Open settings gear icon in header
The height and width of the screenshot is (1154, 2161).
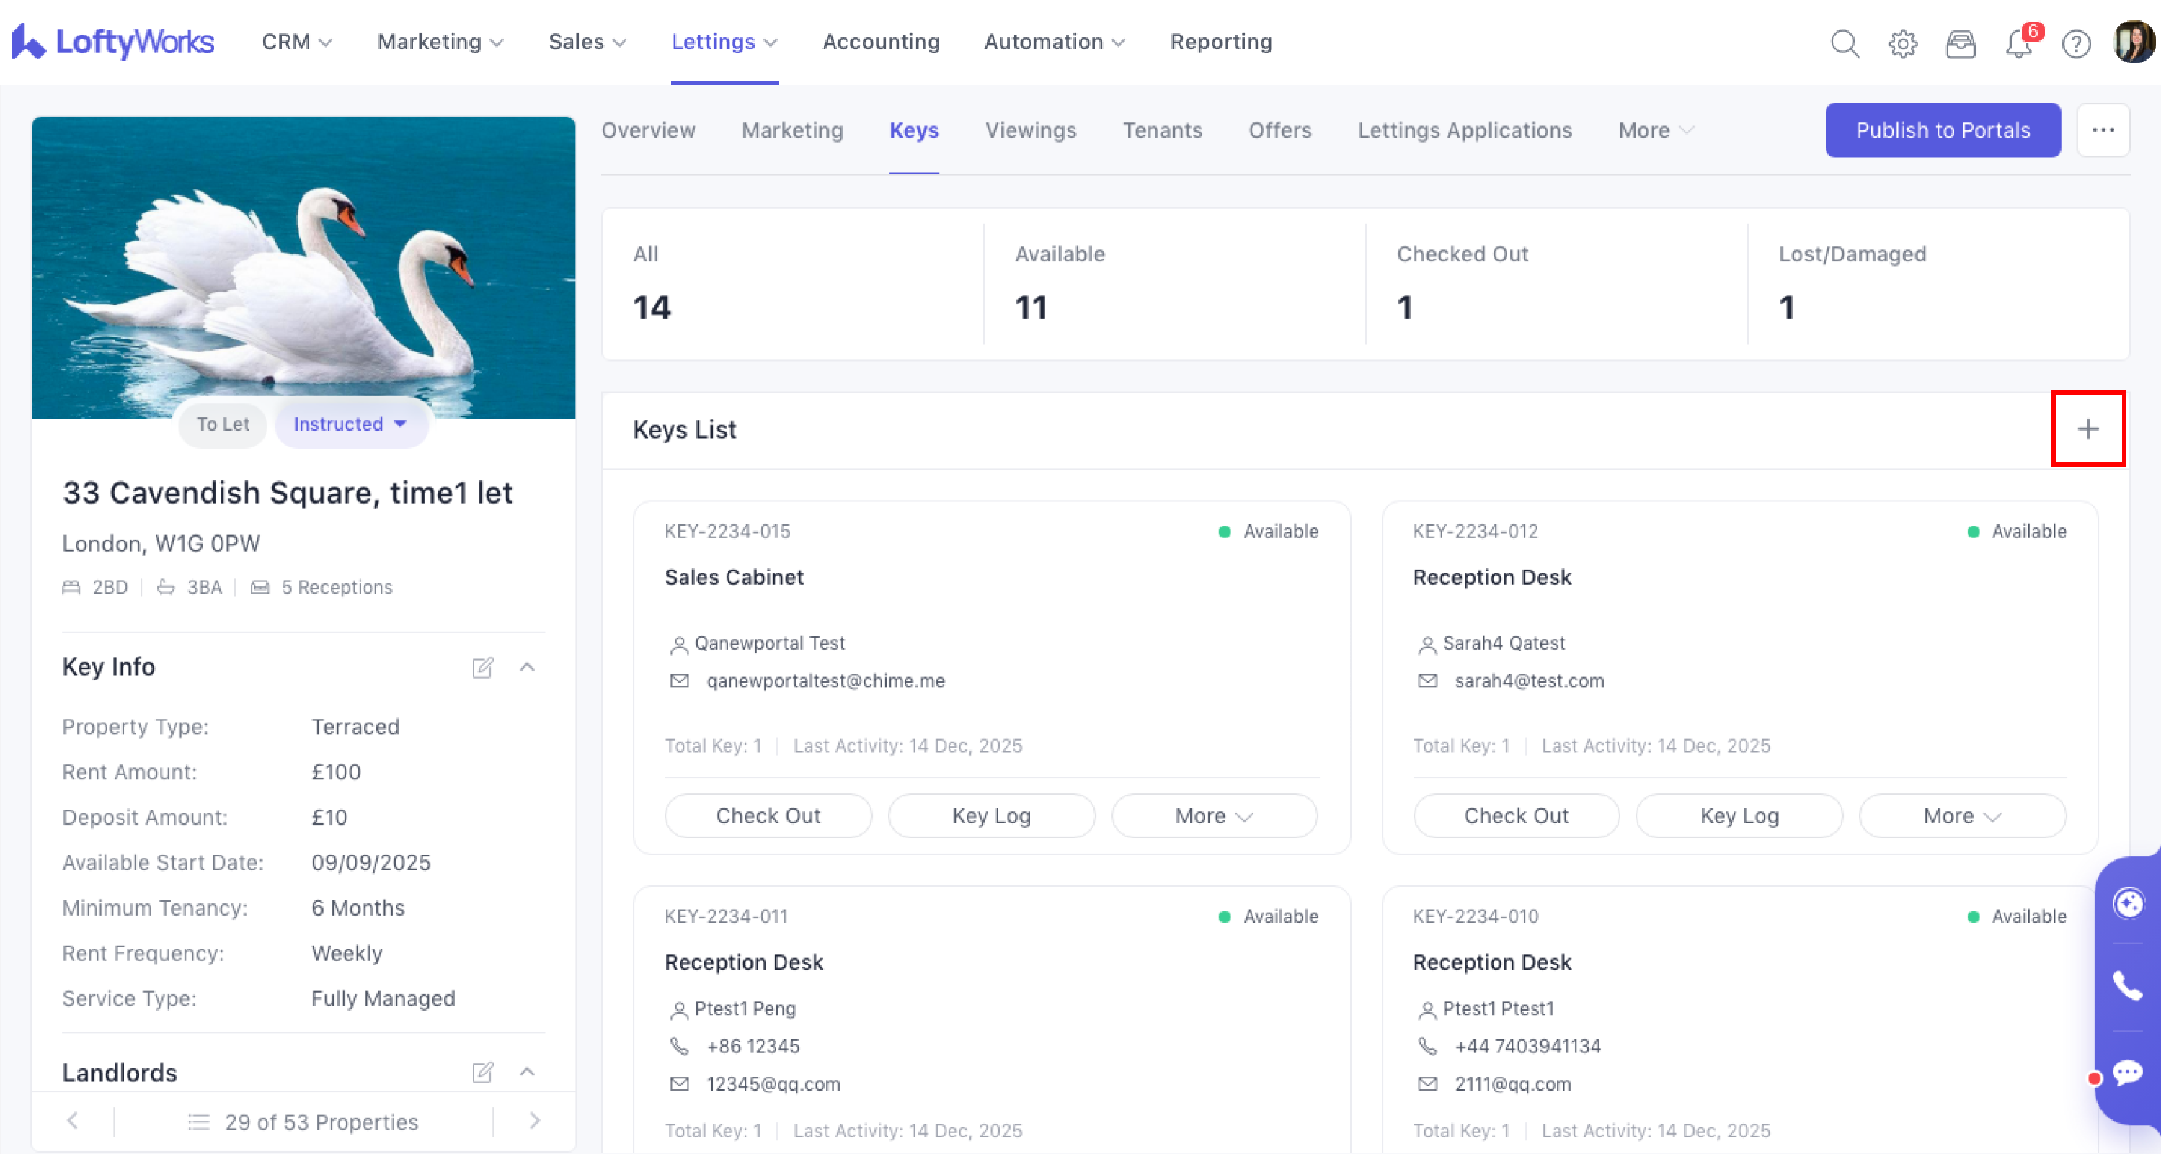[x=1903, y=43]
